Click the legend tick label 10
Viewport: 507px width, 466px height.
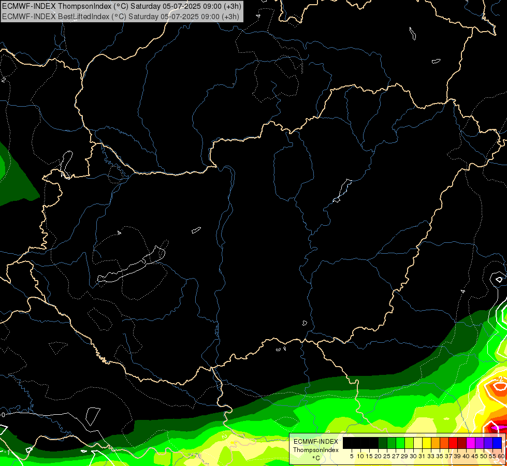pos(360,456)
